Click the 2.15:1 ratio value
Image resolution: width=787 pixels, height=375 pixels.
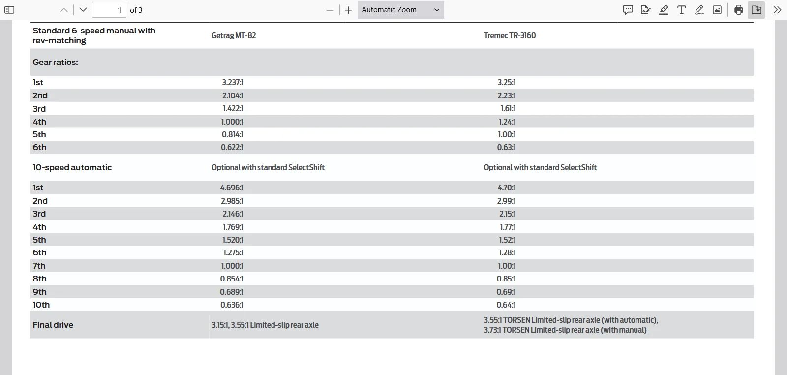click(x=508, y=214)
